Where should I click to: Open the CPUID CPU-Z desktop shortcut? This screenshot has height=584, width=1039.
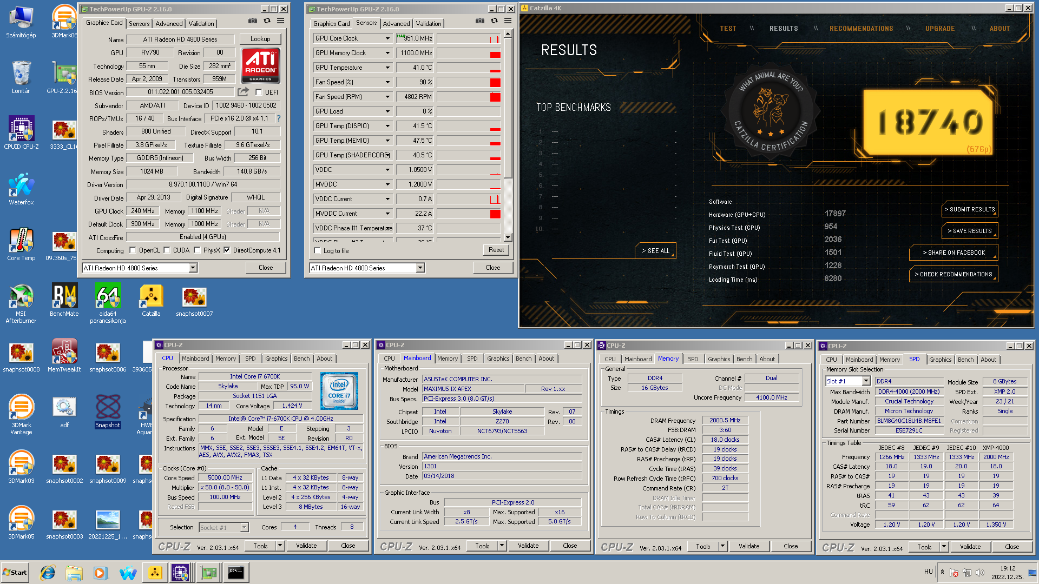tap(21, 133)
